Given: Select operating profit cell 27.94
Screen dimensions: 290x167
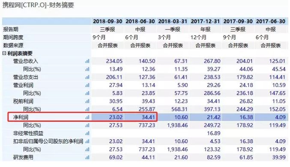Looking at the screenshot, I should pyautogui.click(x=116, y=85).
